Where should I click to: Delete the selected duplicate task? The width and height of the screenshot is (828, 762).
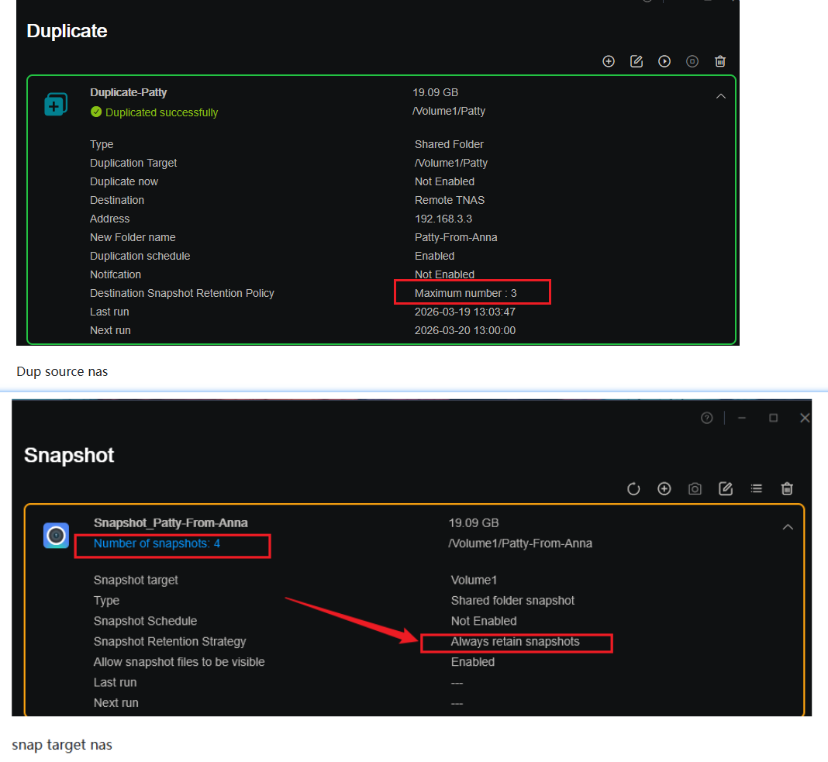click(x=720, y=61)
